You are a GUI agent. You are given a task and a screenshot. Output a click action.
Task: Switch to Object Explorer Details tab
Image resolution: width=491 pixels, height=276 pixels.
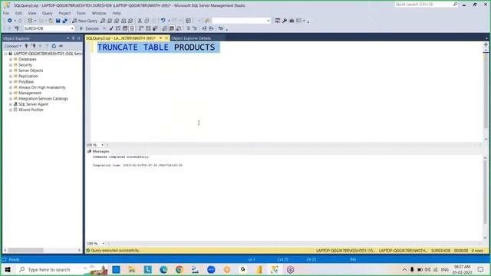click(191, 38)
